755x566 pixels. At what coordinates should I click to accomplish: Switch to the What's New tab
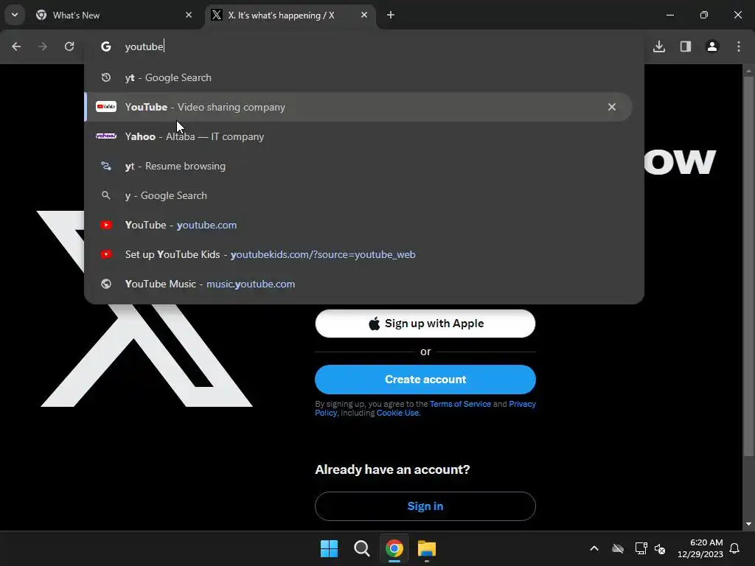114,15
